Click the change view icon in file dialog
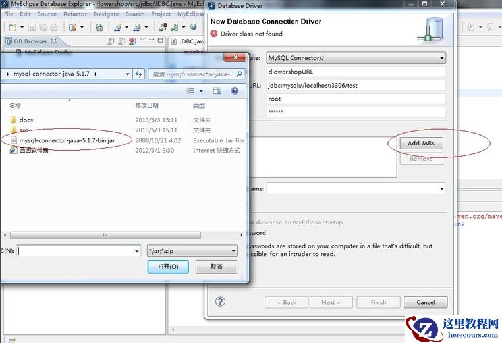Viewport: 502px width, 343px height. pos(191,91)
